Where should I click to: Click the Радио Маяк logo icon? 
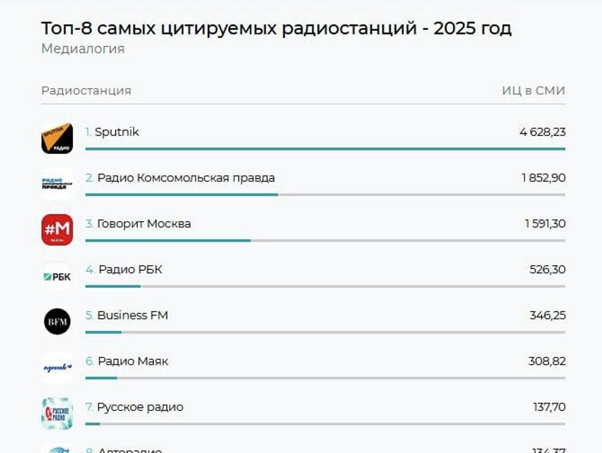pos(57,368)
